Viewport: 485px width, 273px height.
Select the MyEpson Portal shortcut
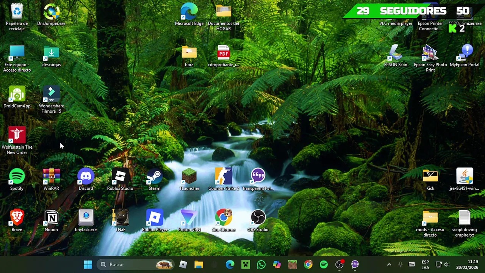pos(465,56)
